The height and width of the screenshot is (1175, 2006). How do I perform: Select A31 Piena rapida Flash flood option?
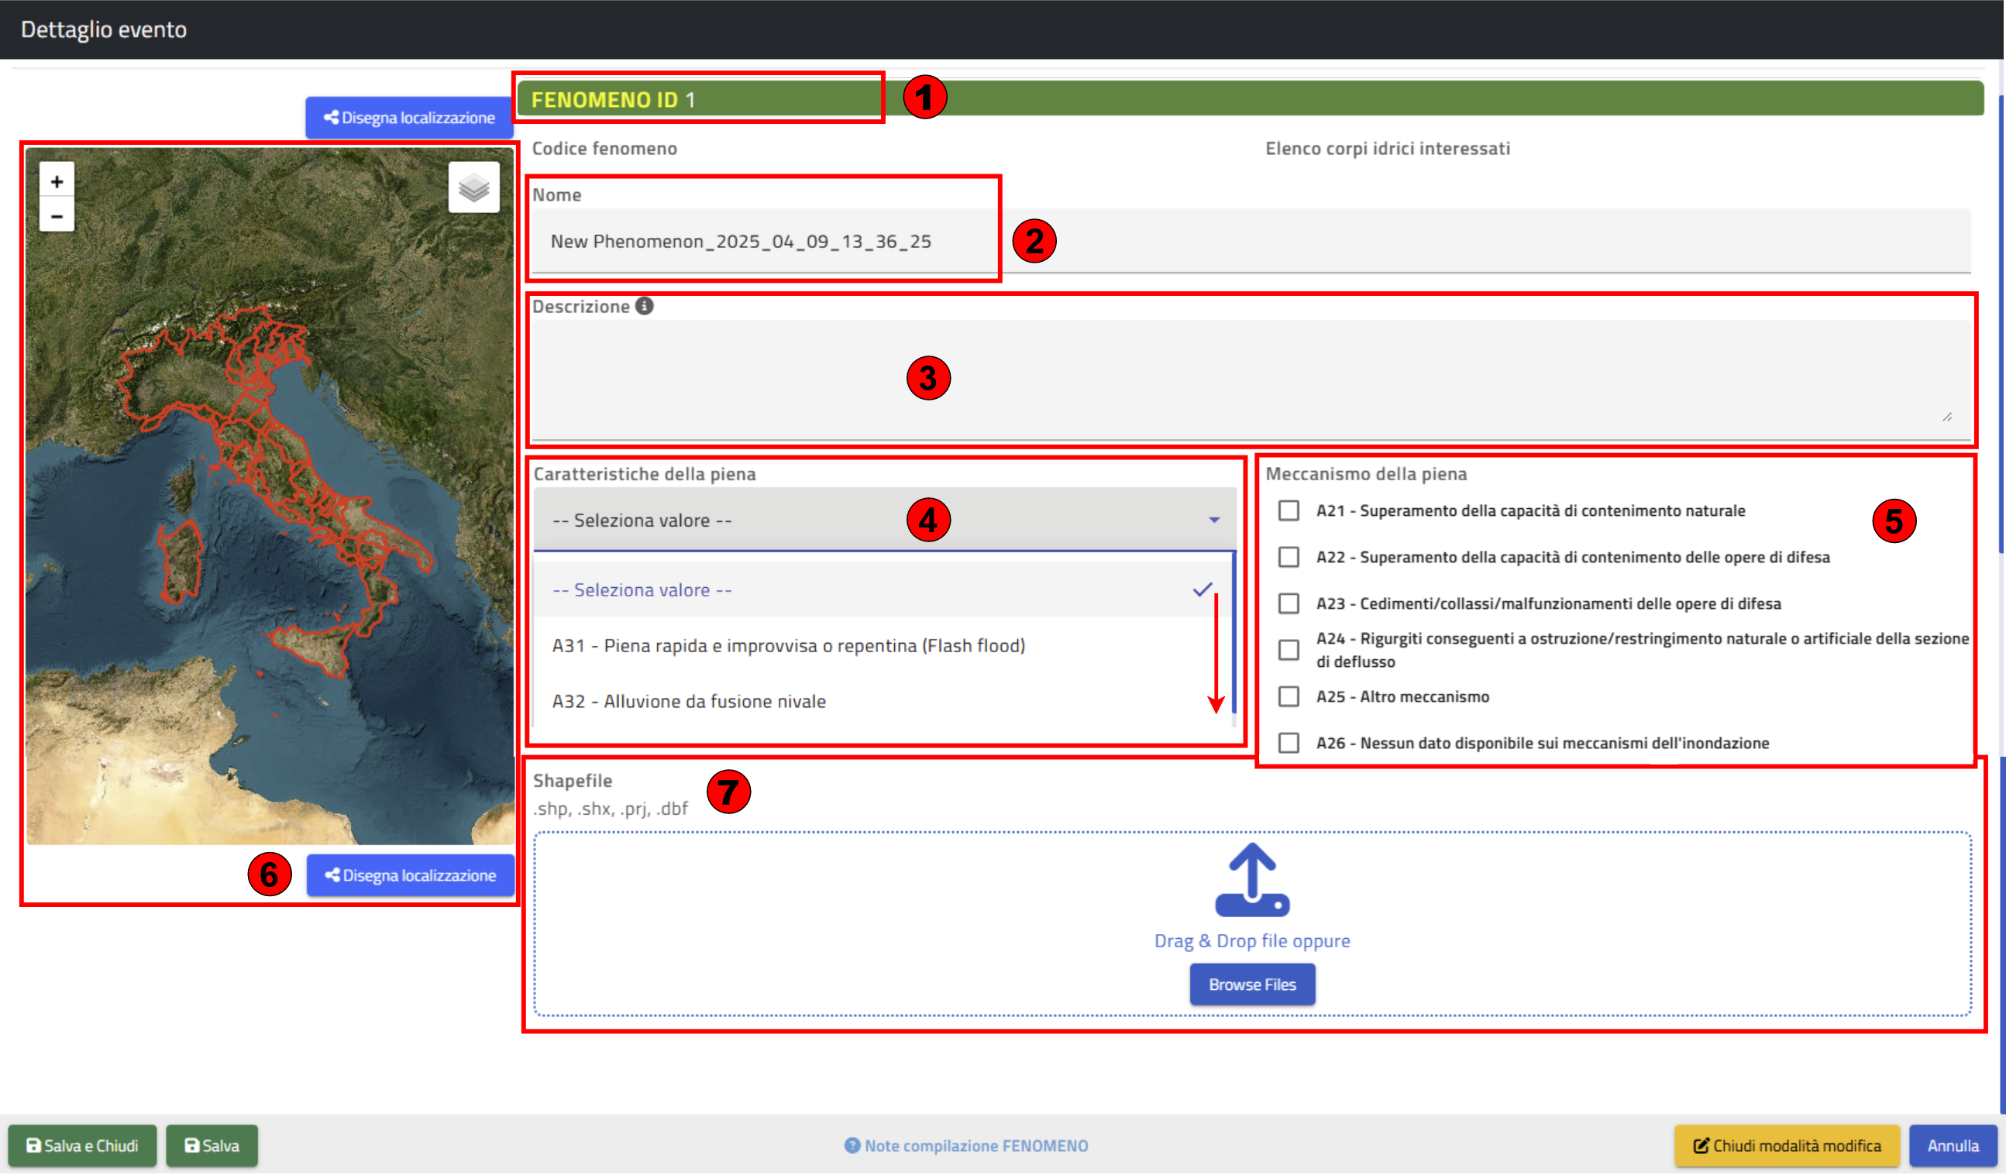pos(788,646)
